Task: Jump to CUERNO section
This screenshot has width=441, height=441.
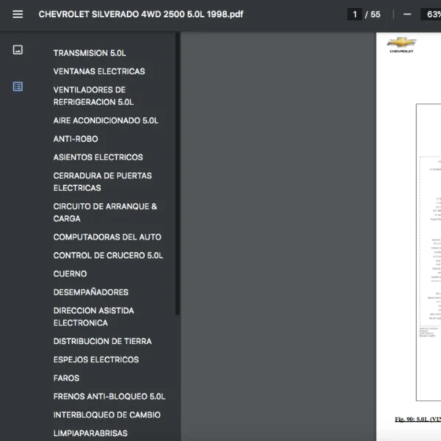Action: pos(70,274)
